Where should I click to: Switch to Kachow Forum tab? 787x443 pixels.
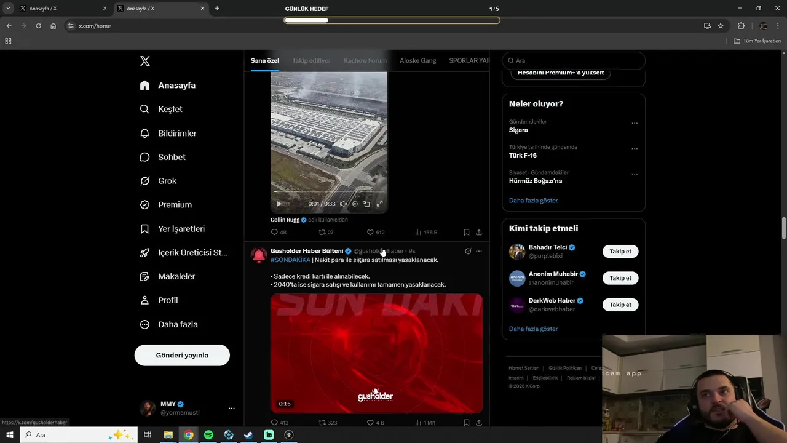click(365, 61)
